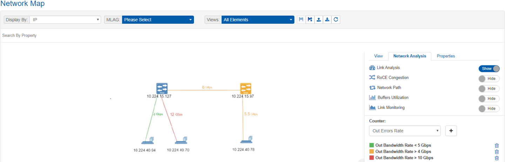Select the orange switch 10.224.15.97
This screenshot has width=505, height=162.
pyautogui.click(x=245, y=88)
